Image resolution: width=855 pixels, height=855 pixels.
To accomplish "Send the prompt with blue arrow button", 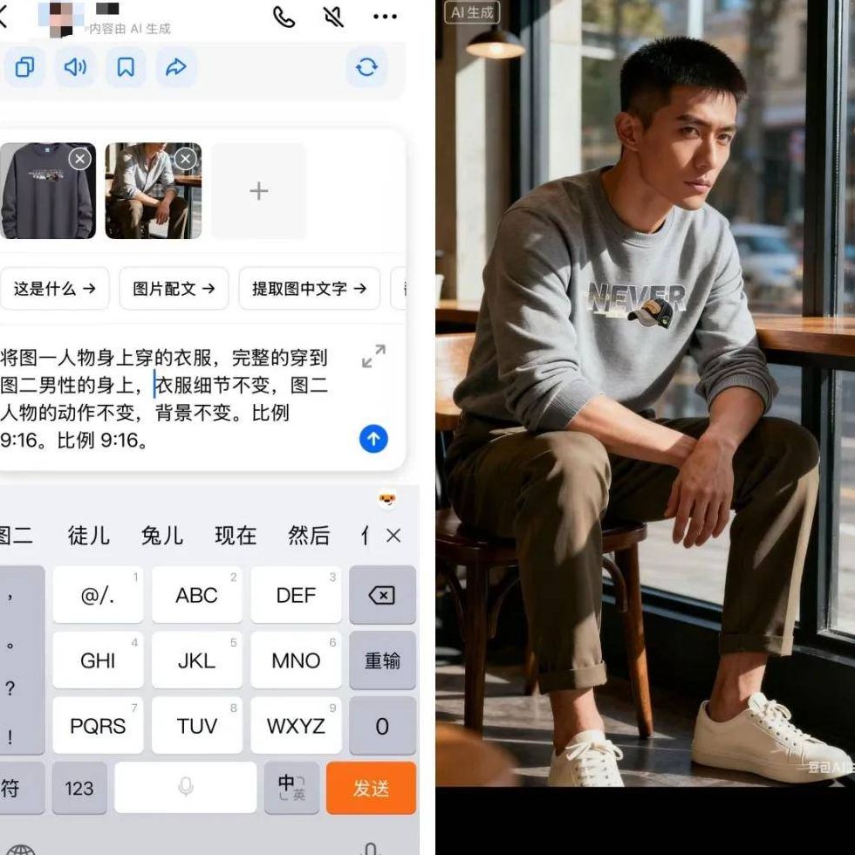I will coord(373,439).
